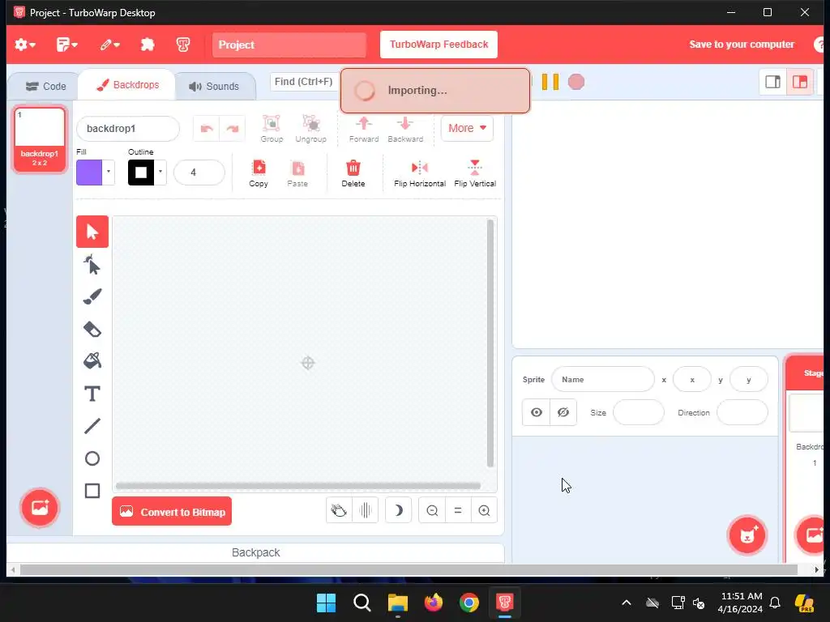Screen dimensions: 830x622
Task: Click the purple Fill color swatch
Action: pyautogui.click(x=89, y=173)
